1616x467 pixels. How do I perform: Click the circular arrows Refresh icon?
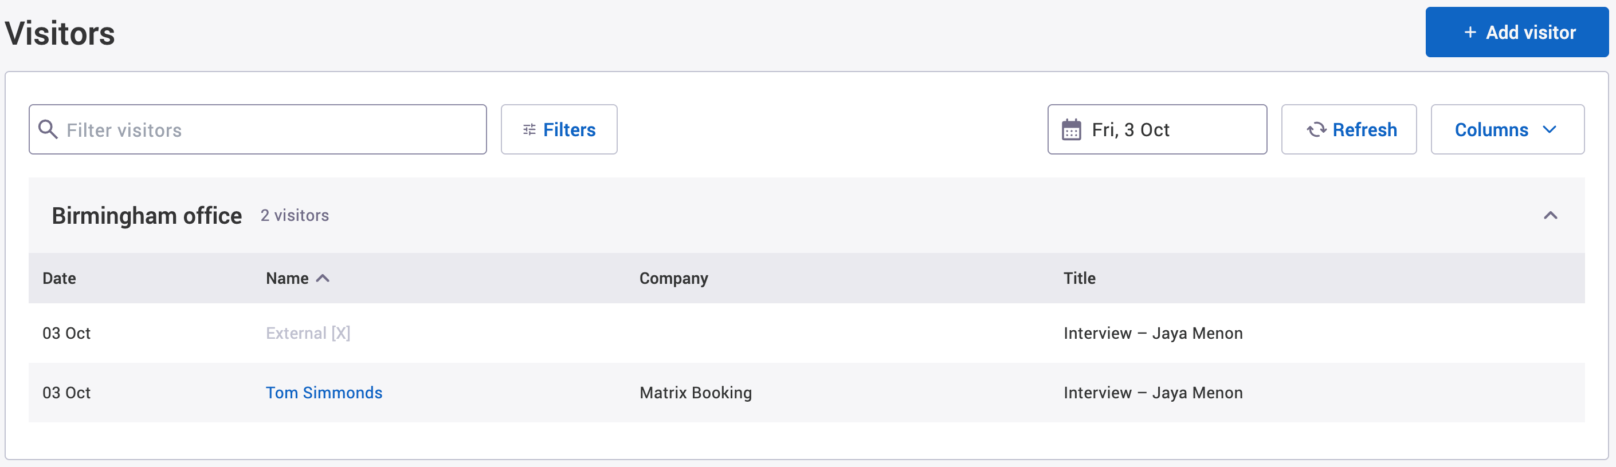pos(1316,130)
